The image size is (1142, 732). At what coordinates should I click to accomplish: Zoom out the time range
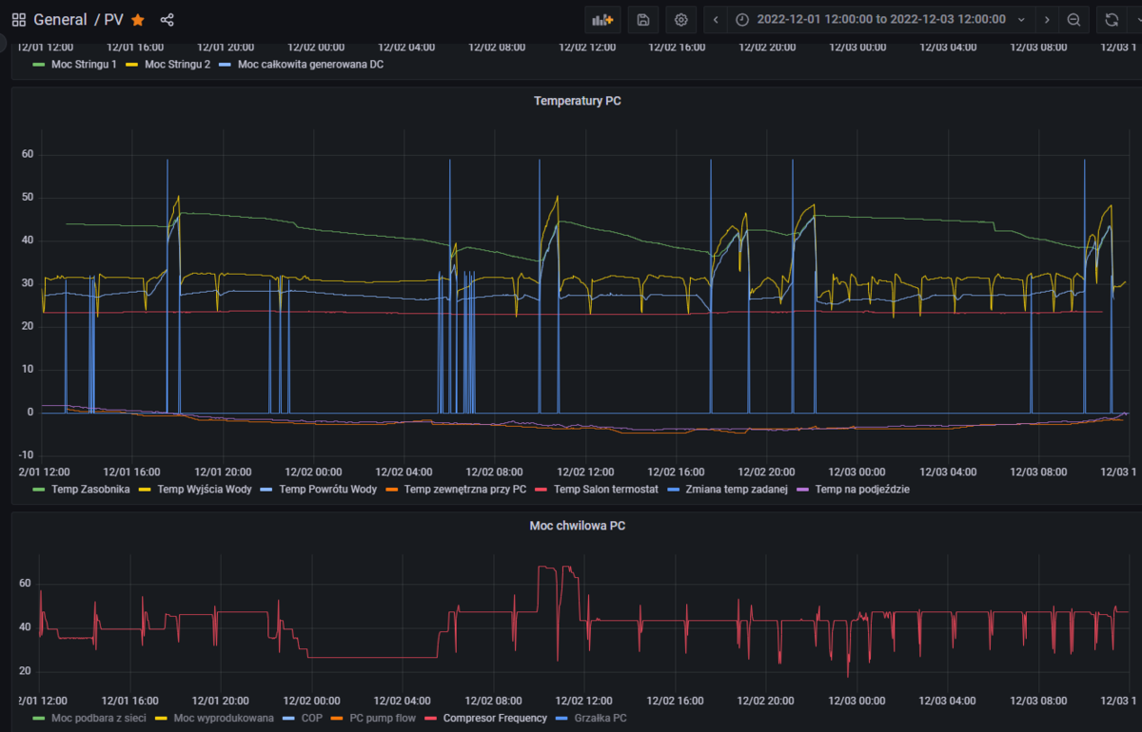pyautogui.click(x=1073, y=20)
